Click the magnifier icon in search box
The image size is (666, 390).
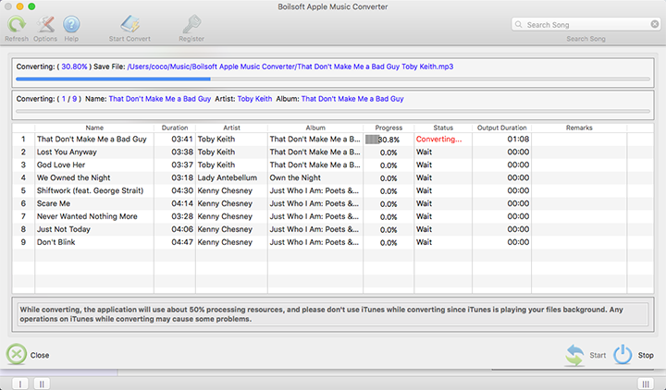(520, 25)
